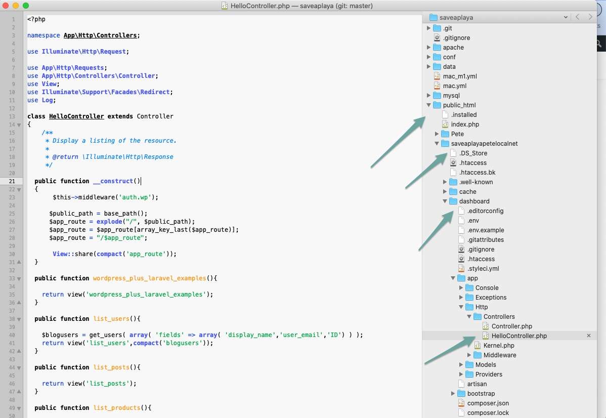Go back with the left chevron button

click(578, 17)
